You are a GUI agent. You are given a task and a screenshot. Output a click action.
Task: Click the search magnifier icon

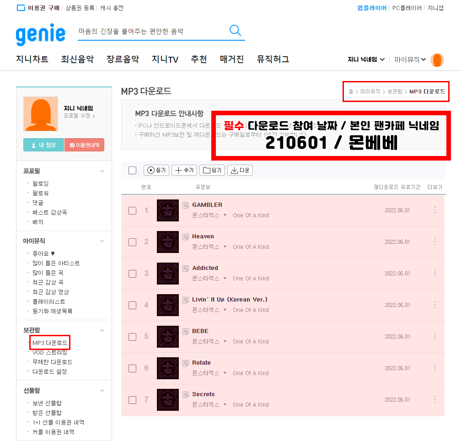pyautogui.click(x=235, y=30)
